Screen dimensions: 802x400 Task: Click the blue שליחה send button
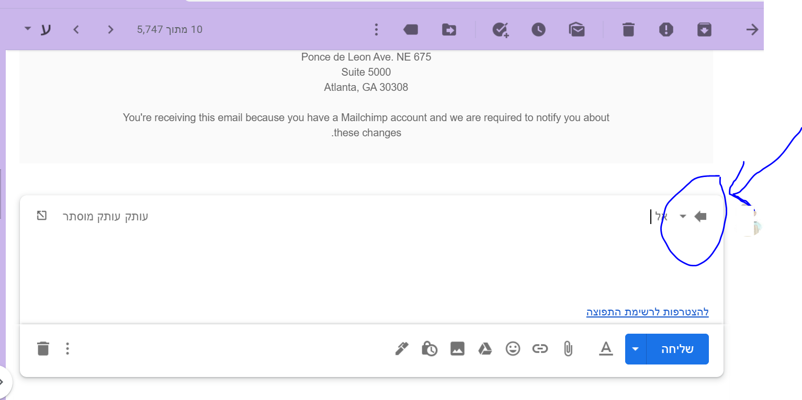tap(677, 349)
